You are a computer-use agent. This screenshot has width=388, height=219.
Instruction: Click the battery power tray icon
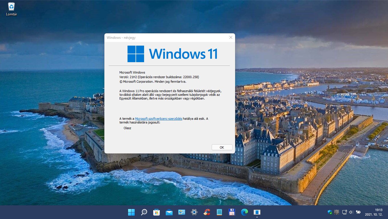tap(358, 212)
